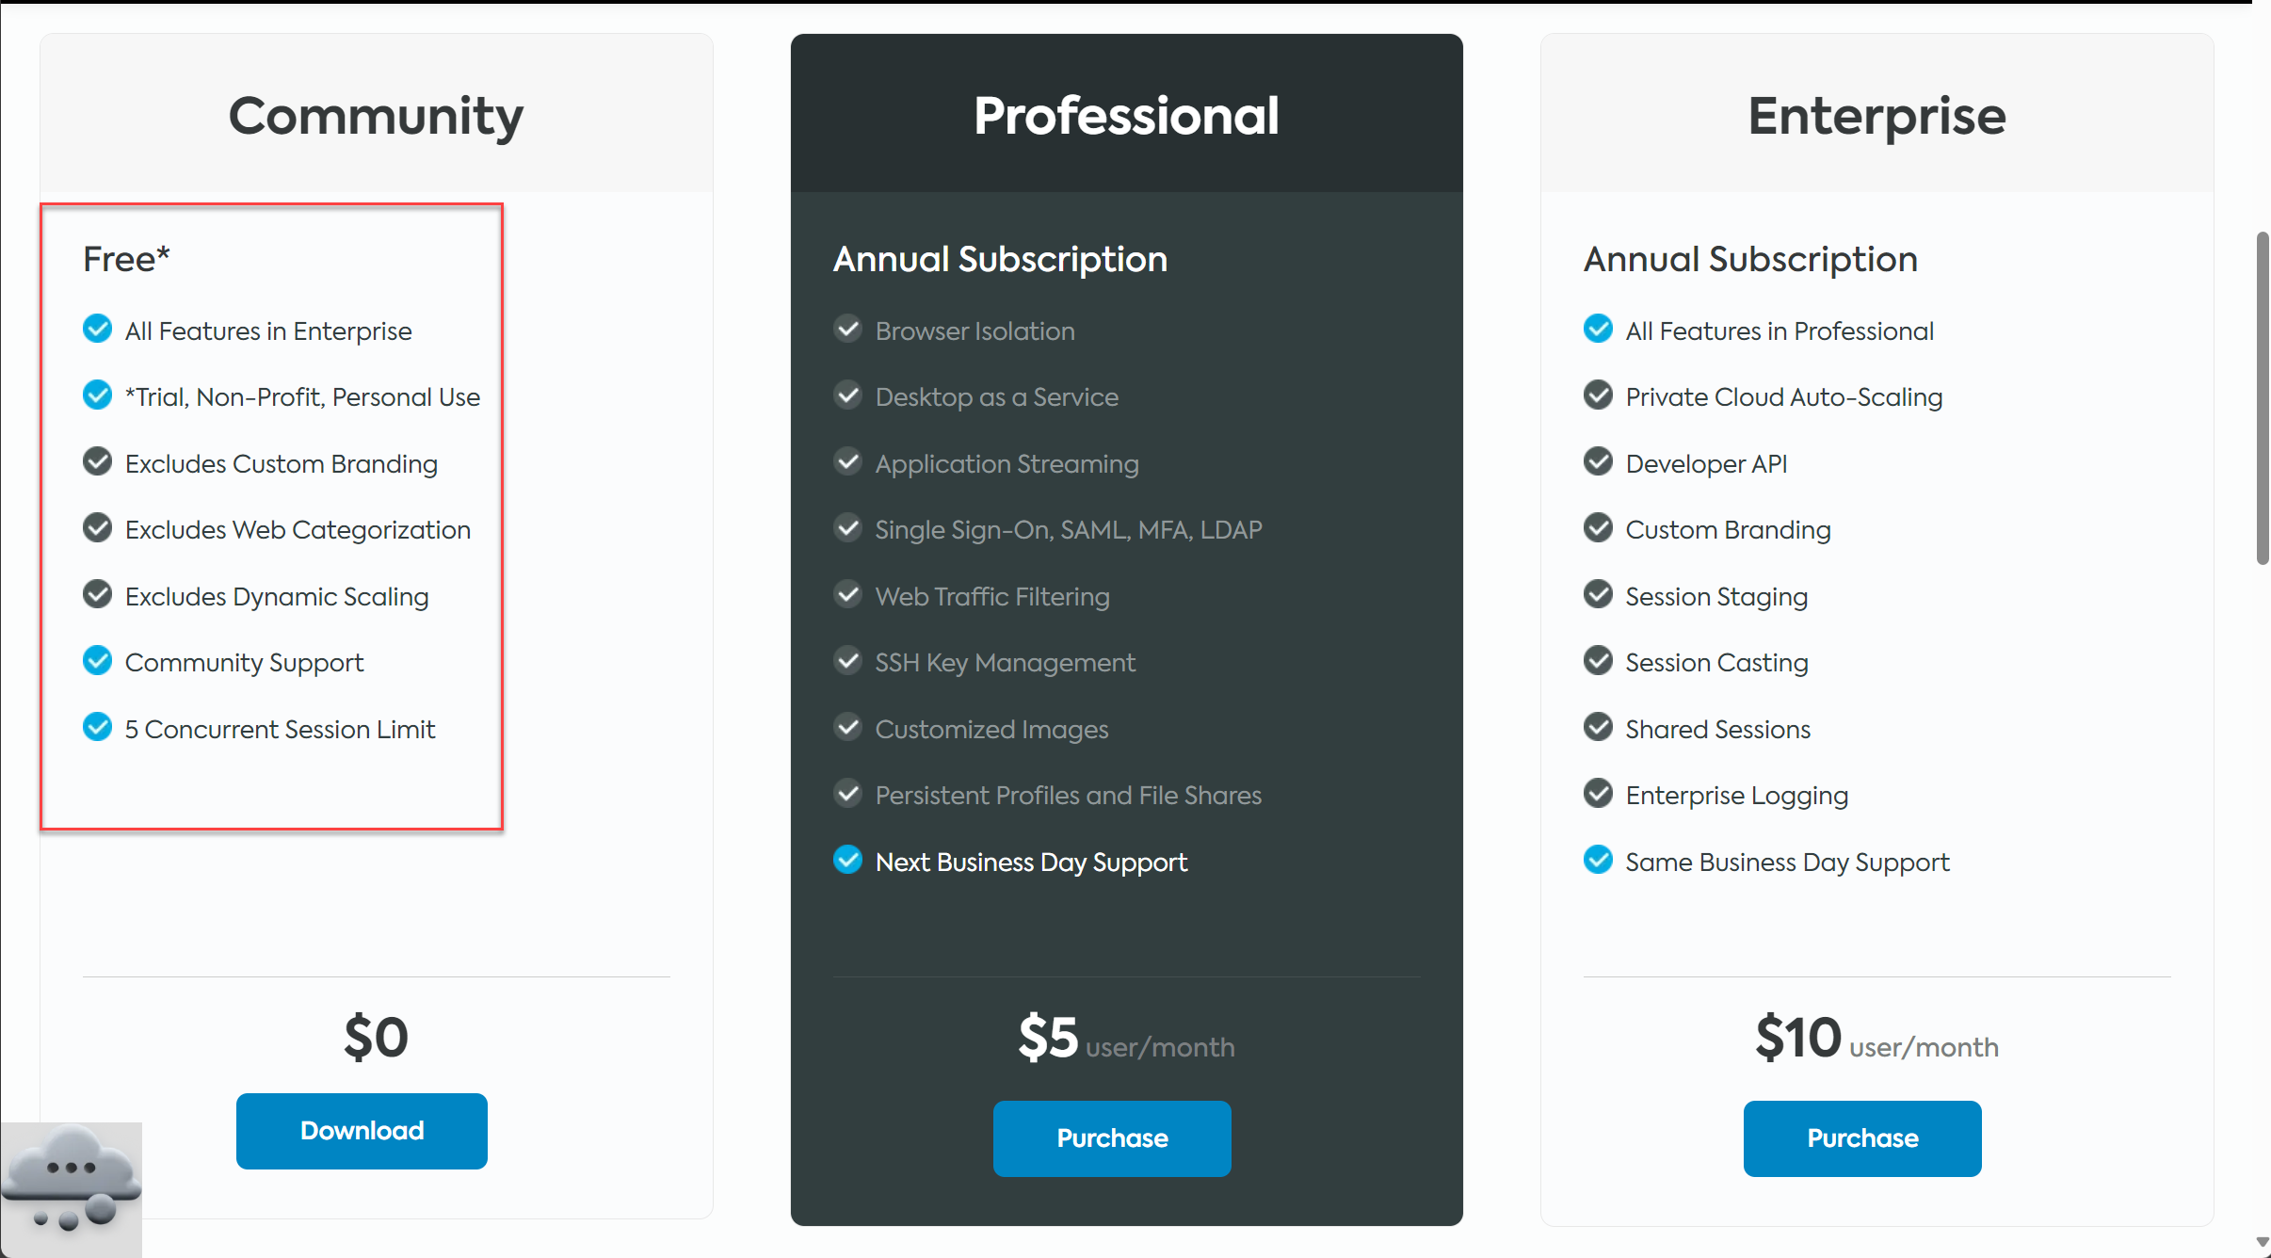Click the Enterprise plan heading
The width and height of the screenshot is (2271, 1258).
click(x=1876, y=116)
